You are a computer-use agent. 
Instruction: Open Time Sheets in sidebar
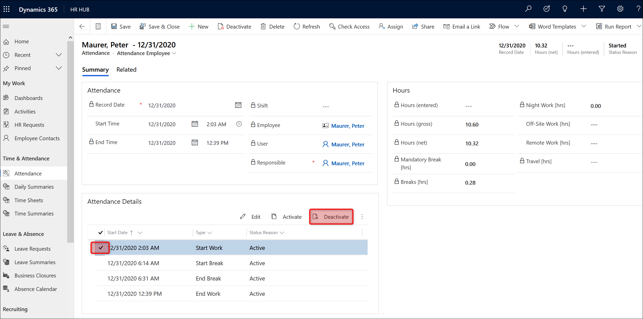pos(29,200)
